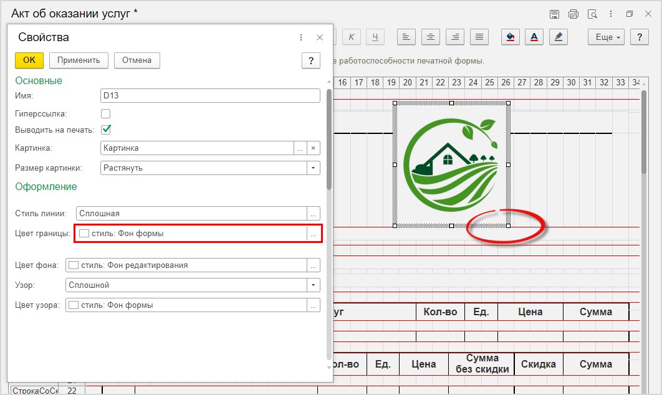This screenshot has height=395, width=662.
Task: Open the title bar three-dot menu
Action: [610, 14]
